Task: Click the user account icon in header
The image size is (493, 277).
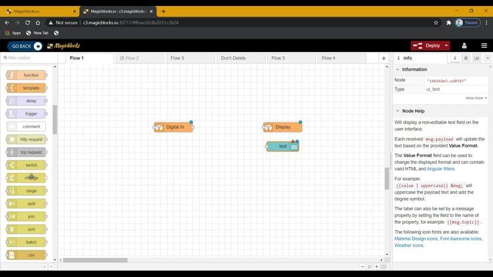Action: click(464, 45)
